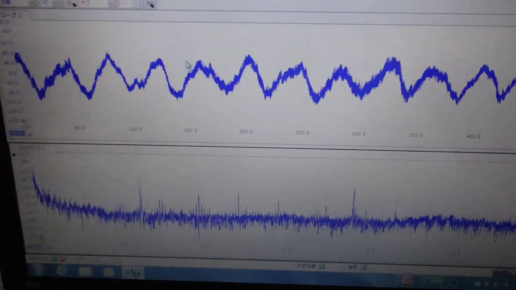This screenshot has height=290, width=516.
Task: Click the waveform-with-hand toolbar icon
Action: coord(150,4)
